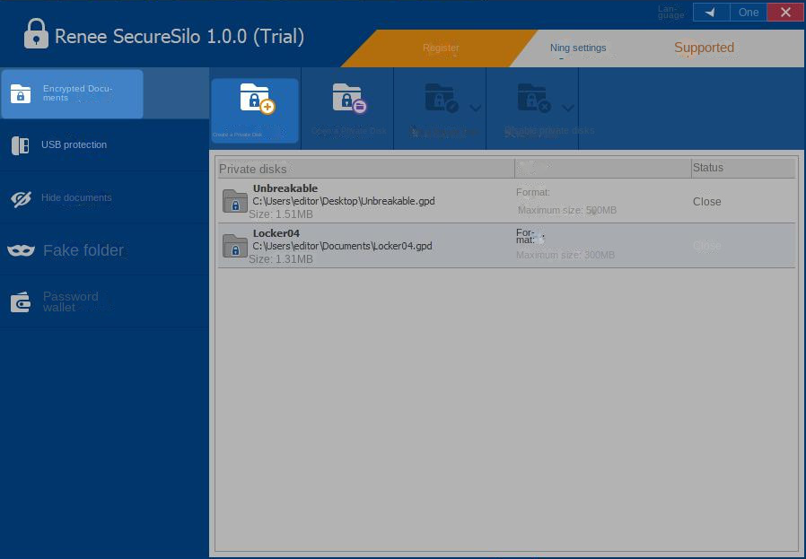Screen dimensions: 806x559
Task: Switch to the Ning settings tab
Action: (578, 48)
